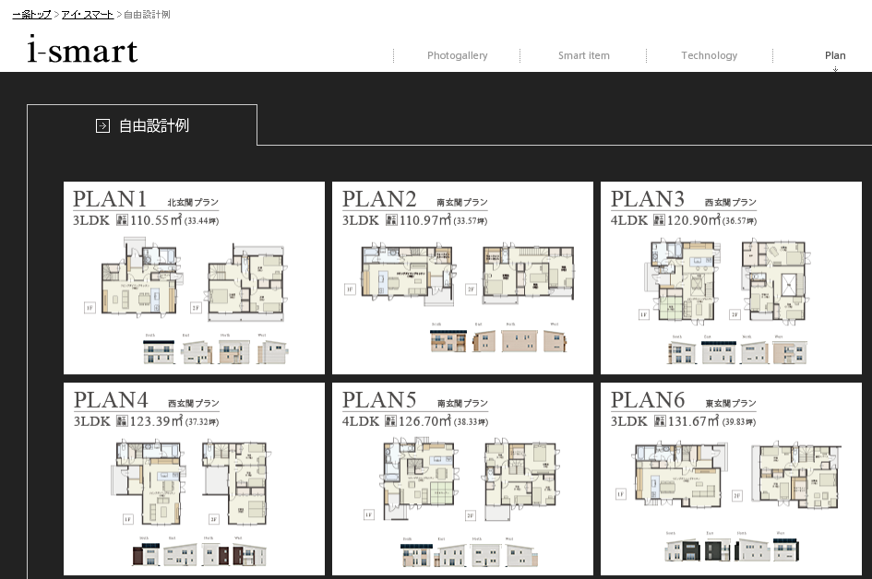Click the PLAN2 floor area icon
The height and width of the screenshot is (579, 872).
pyautogui.click(x=391, y=220)
